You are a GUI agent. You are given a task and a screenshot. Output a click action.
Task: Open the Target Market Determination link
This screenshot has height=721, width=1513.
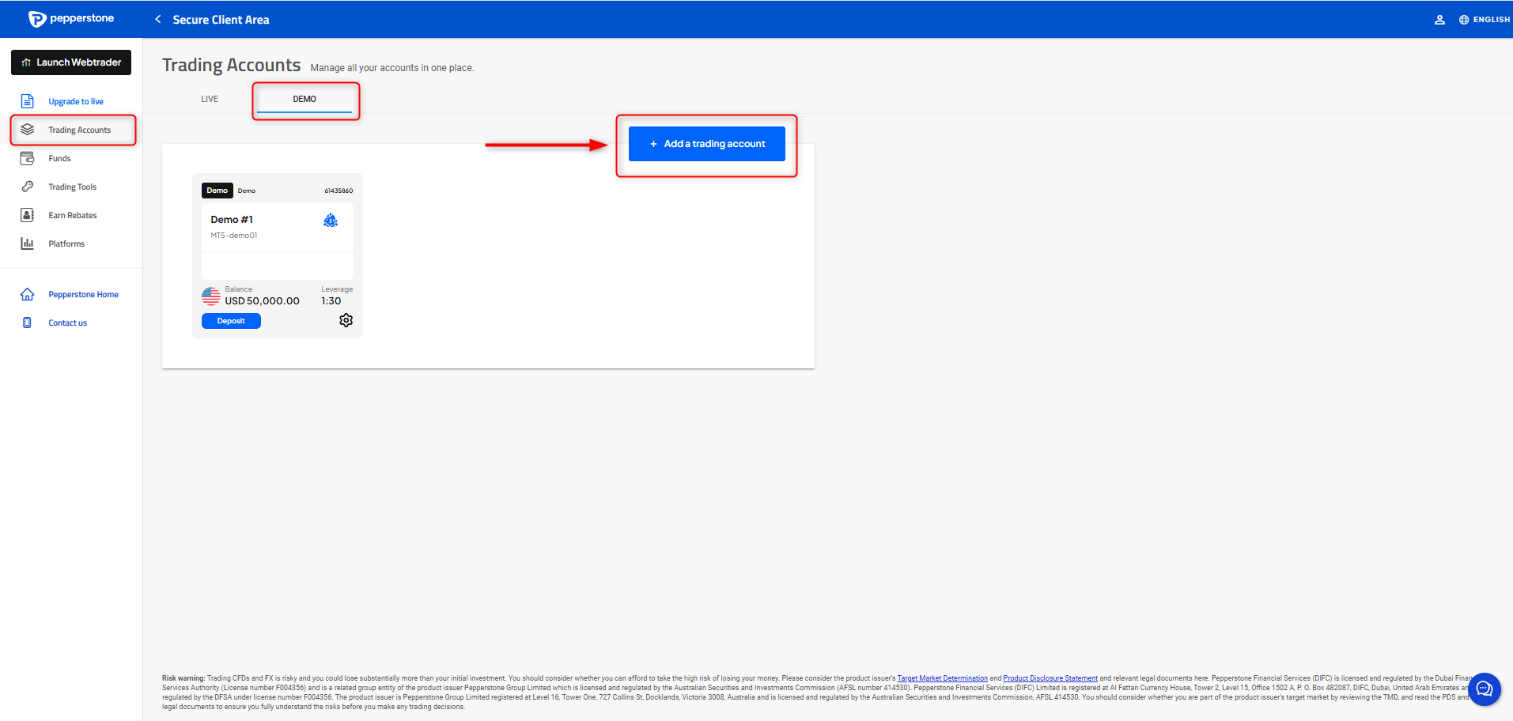pos(942,678)
